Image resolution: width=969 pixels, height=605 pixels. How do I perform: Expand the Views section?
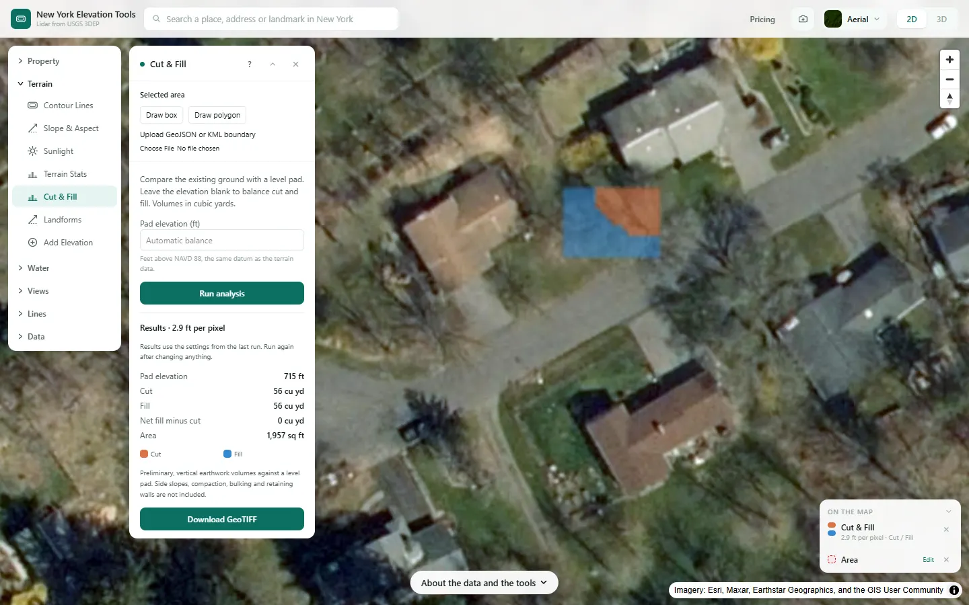(65, 291)
